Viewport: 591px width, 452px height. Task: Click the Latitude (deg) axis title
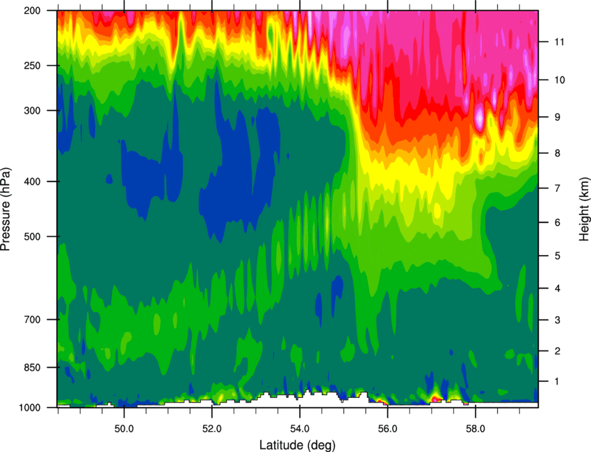[x=298, y=444]
